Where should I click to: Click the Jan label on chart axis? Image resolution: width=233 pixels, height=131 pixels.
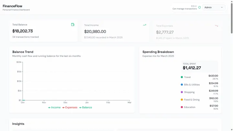pos(87,103)
